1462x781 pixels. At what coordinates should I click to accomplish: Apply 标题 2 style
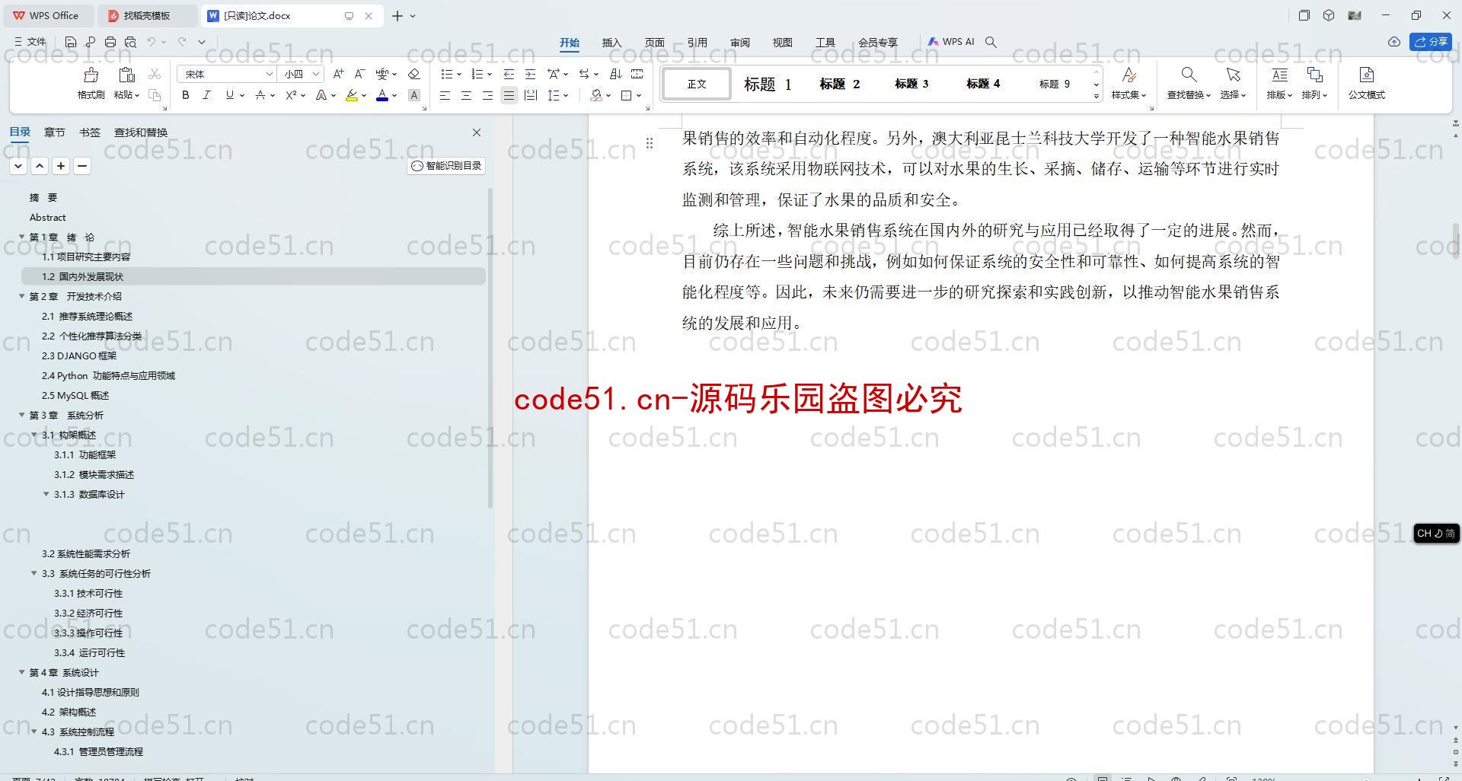pyautogui.click(x=839, y=84)
